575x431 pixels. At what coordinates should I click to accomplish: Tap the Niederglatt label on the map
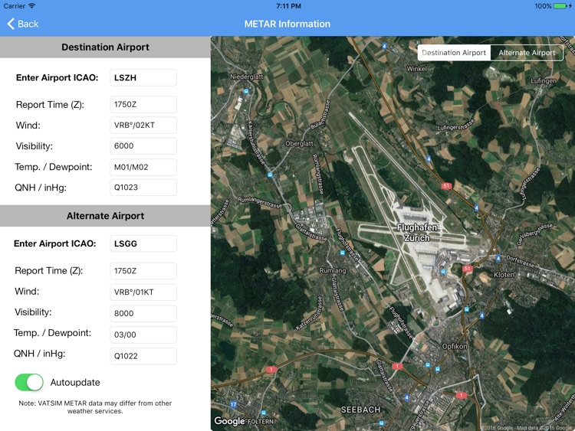[x=246, y=77]
